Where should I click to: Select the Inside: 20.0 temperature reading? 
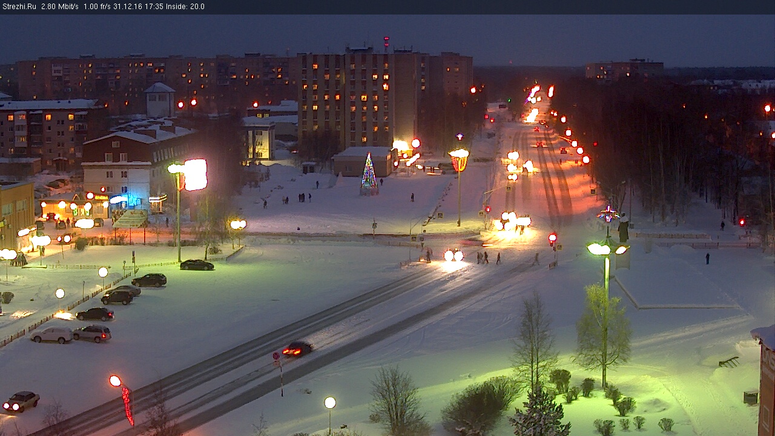pyautogui.click(x=185, y=7)
